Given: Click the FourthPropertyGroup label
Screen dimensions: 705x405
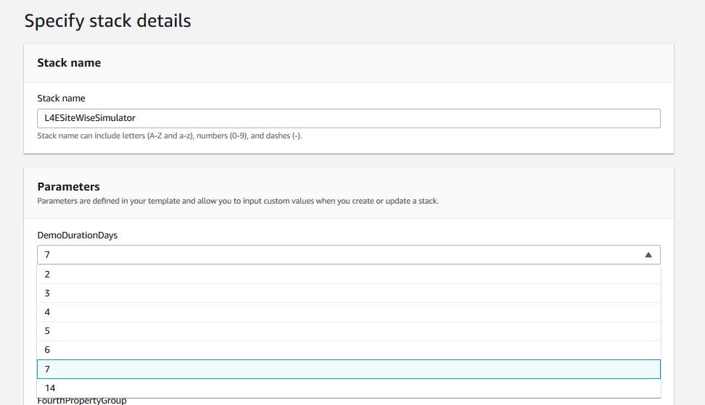Looking at the screenshot, I should point(82,401).
